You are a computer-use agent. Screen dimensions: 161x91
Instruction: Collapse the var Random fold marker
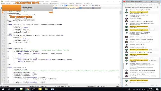[8, 48]
